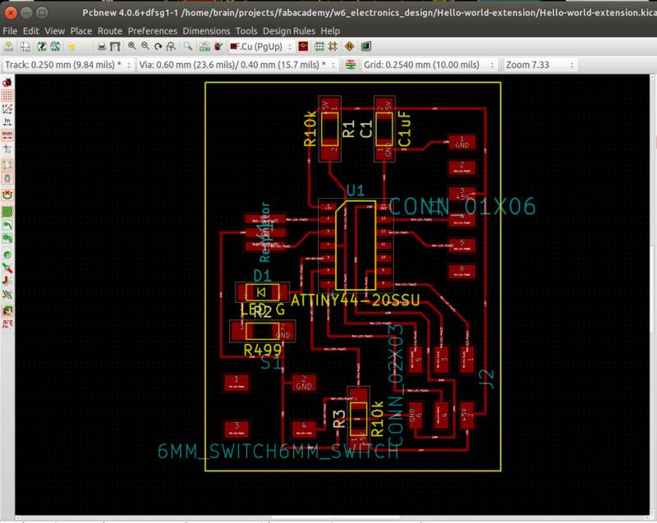Open the Print board dialog icon
The image size is (657, 523).
click(102, 47)
